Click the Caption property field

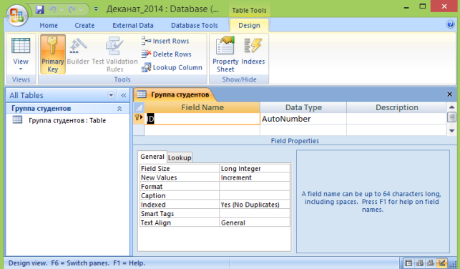(255, 195)
